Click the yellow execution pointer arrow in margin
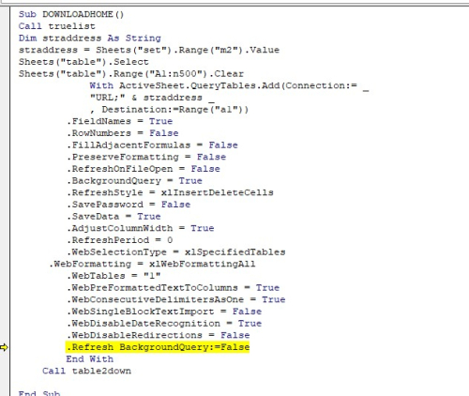 pos(4,347)
